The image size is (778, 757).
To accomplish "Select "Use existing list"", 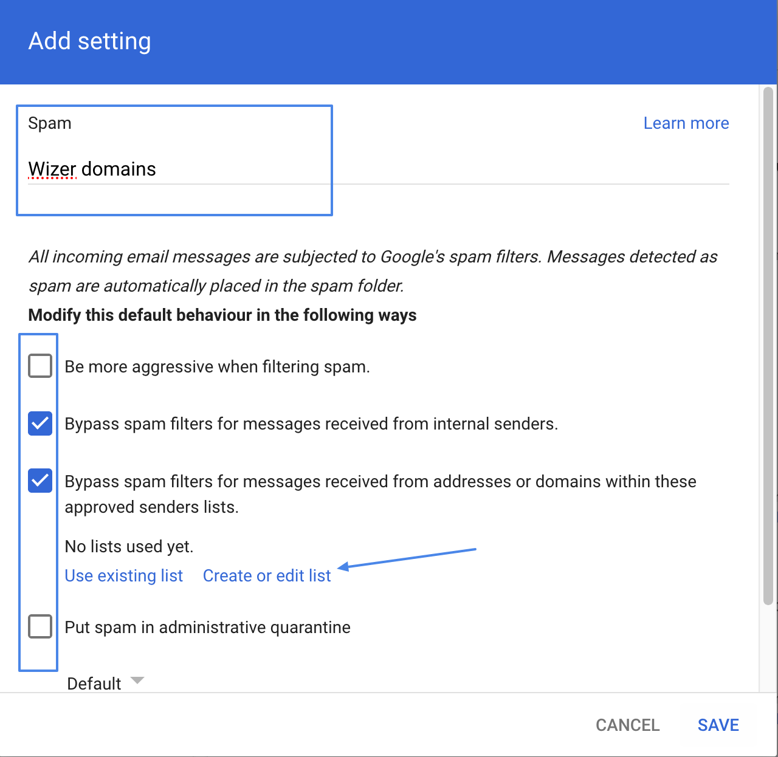I will (123, 575).
